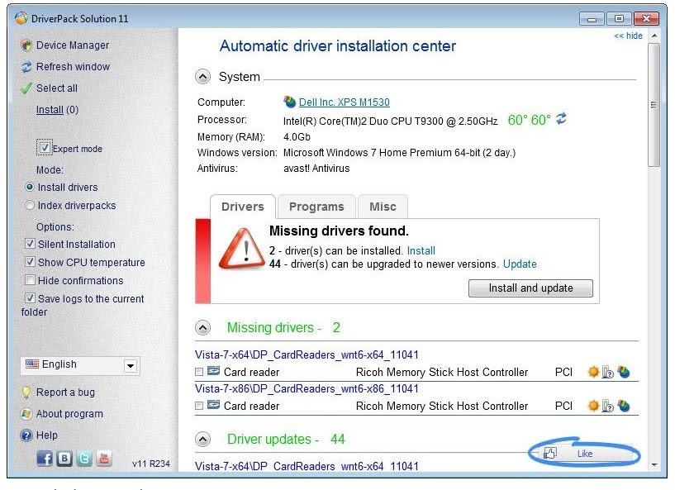This screenshot has width=675, height=490.
Task: Click the card reader device icon in x64 row
Action: (x=213, y=371)
